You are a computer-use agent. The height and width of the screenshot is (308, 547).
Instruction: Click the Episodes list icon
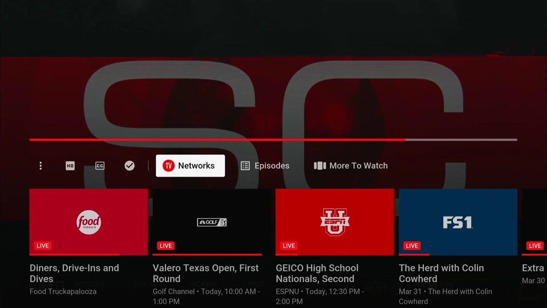click(245, 165)
